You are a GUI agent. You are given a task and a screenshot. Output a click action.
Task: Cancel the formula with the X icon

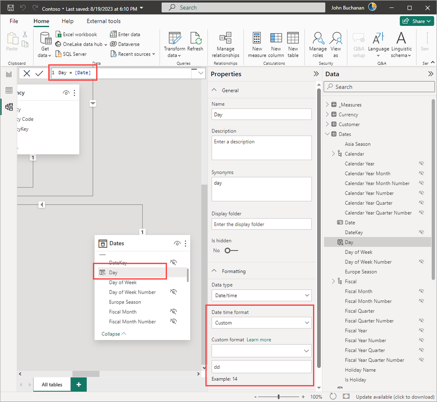27,73
